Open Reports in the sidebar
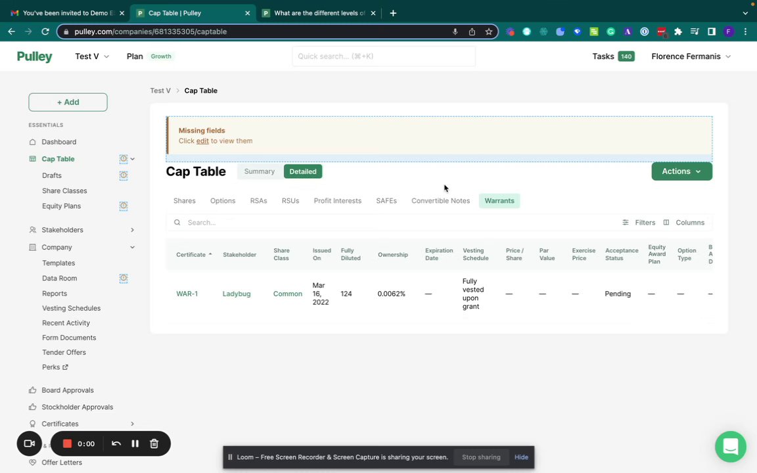 tap(55, 294)
